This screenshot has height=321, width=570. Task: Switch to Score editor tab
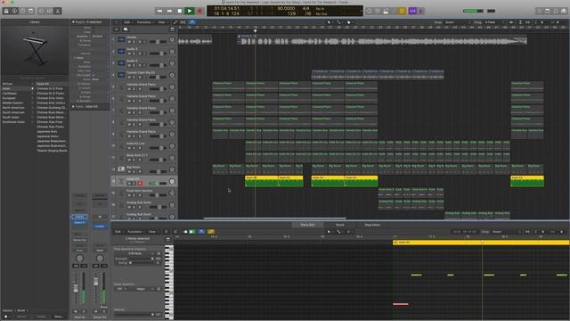[340, 225]
